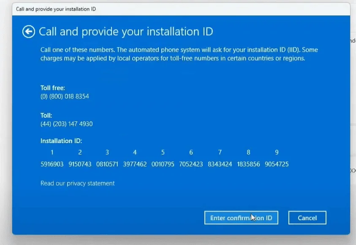Click the Installation ID: label

point(61,141)
